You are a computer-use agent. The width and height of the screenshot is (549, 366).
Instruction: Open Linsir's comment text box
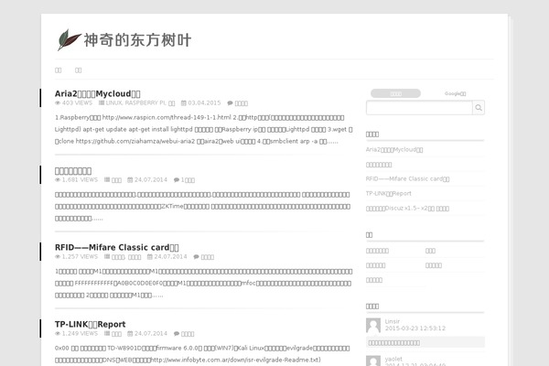click(425, 342)
